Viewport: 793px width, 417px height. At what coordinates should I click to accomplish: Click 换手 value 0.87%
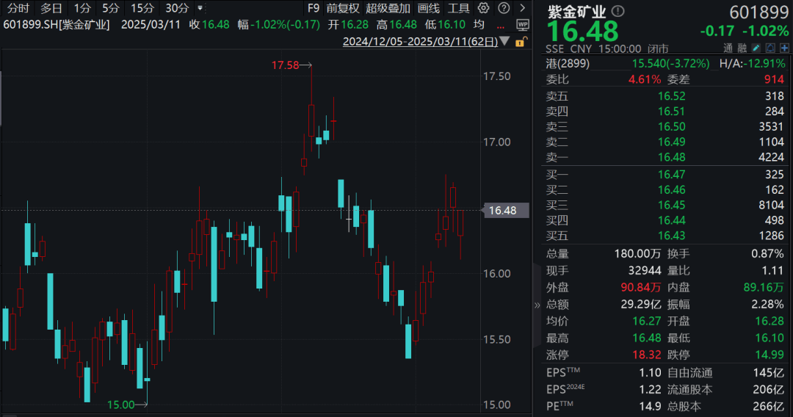(x=767, y=254)
